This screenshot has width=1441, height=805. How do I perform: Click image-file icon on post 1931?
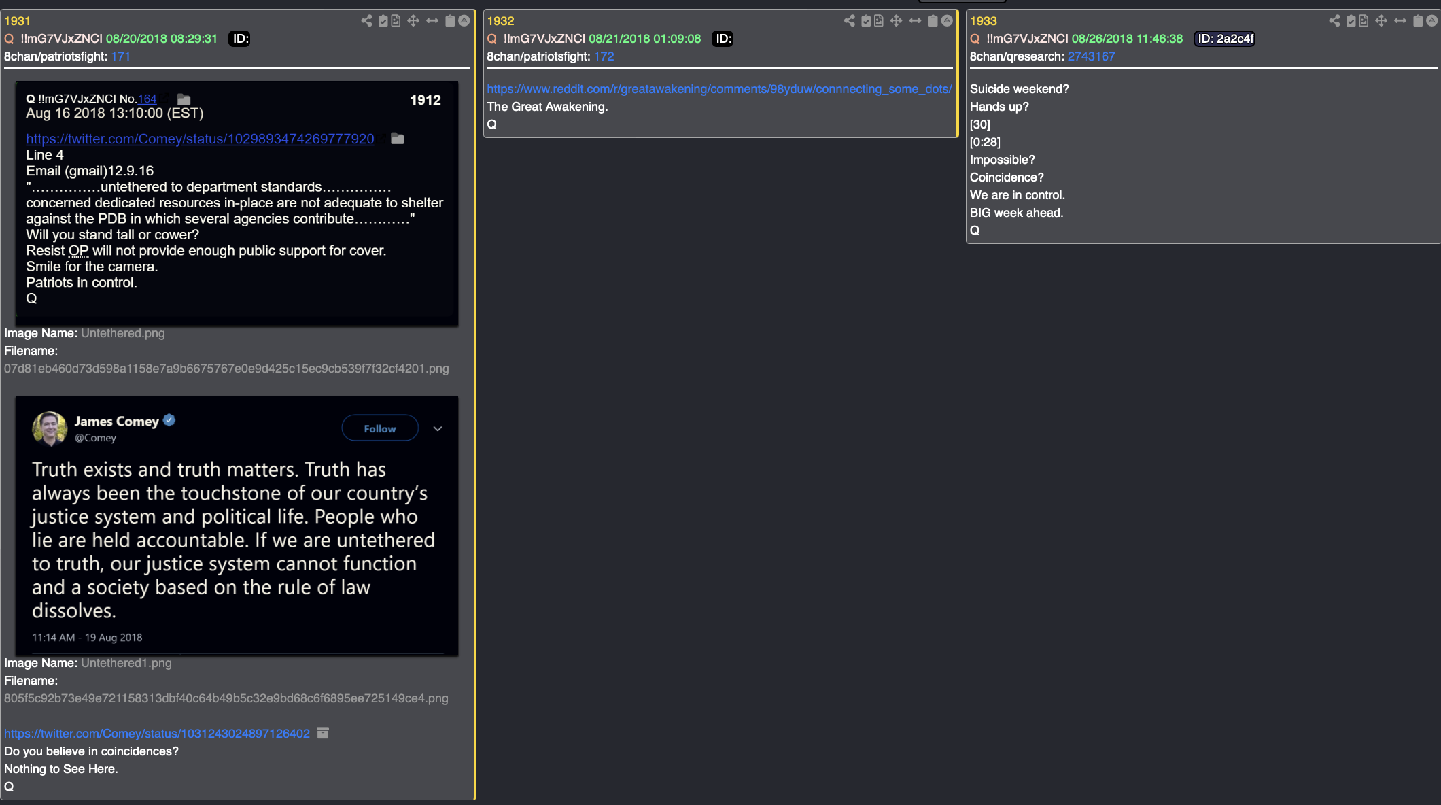coord(396,21)
